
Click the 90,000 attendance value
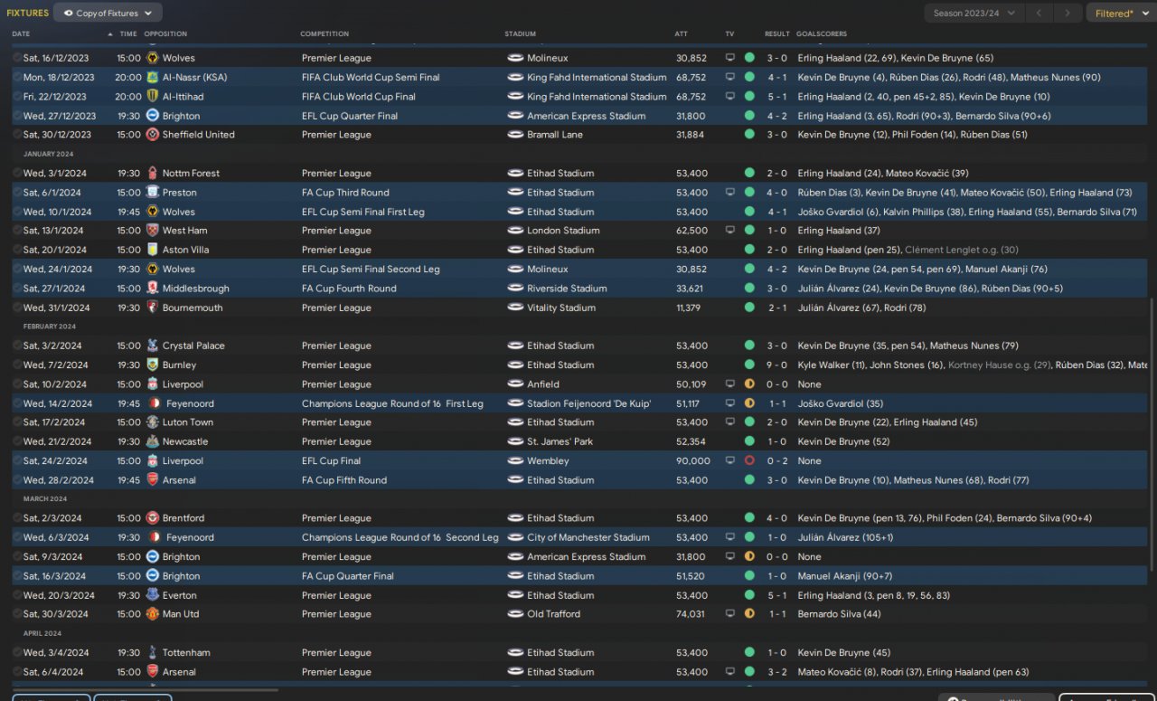693,461
